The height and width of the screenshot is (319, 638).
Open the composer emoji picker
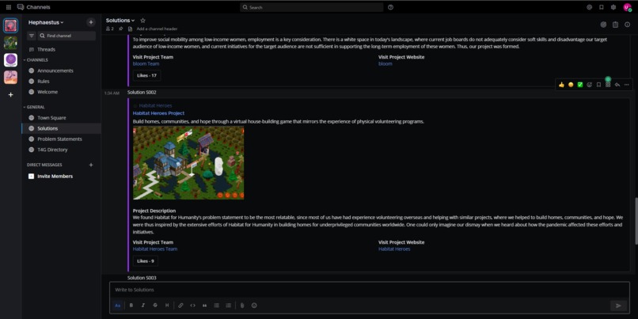(254, 306)
